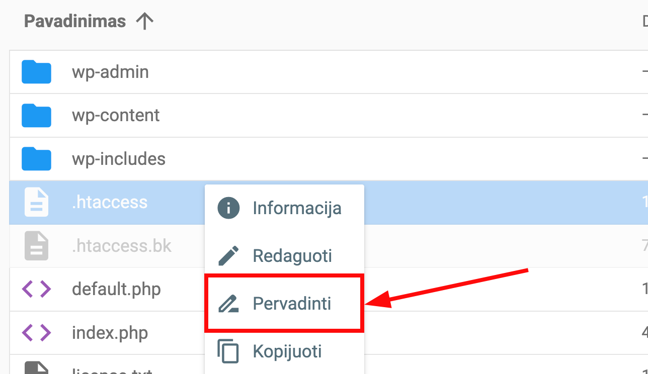Viewport: 648px width, 374px height.
Task: Select the .htaccess.bk file row
Action: click(122, 245)
